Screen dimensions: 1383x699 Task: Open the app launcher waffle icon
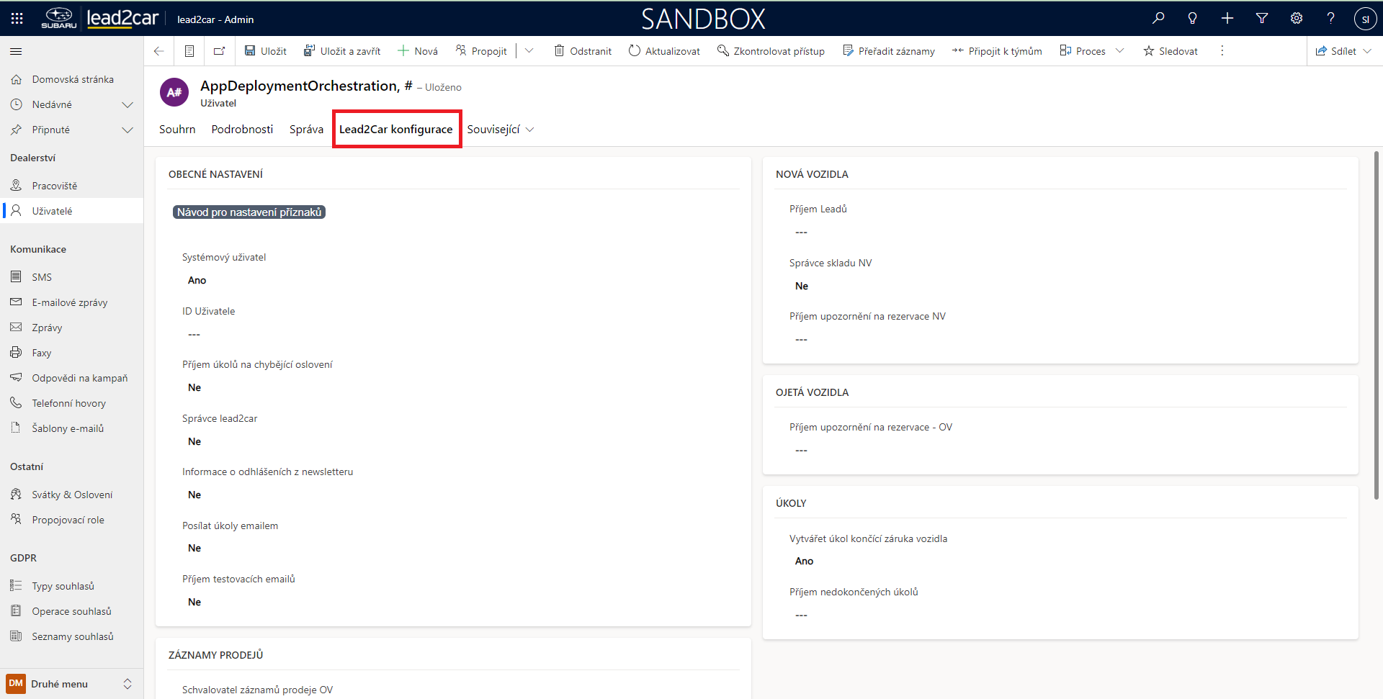pyautogui.click(x=17, y=19)
